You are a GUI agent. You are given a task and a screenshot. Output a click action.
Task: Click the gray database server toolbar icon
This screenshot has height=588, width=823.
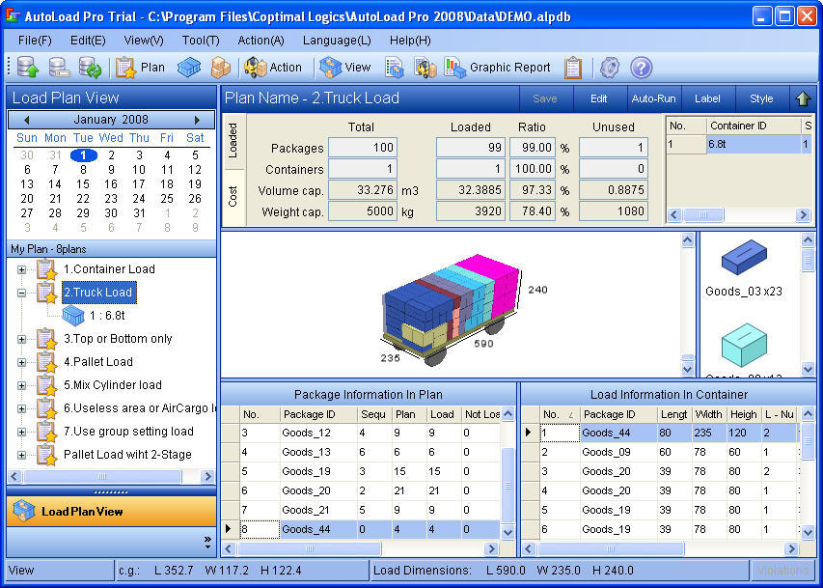click(x=59, y=68)
